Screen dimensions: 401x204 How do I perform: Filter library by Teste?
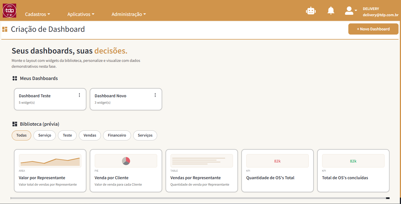coord(67,135)
